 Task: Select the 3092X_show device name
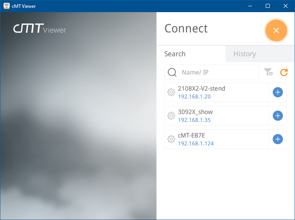(195, 112)
